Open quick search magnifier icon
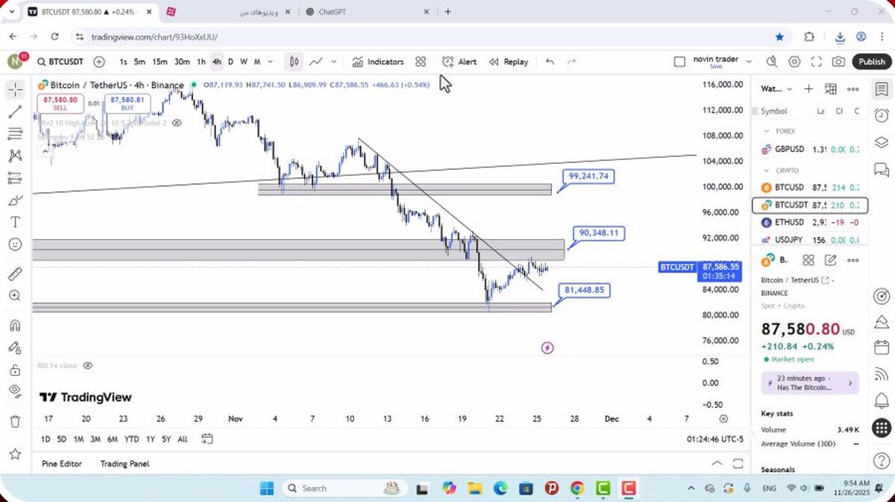The height and width of the screenshot is (502, 895). coord(773,62)
